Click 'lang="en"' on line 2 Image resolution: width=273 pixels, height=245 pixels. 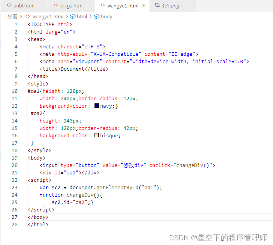59,32
